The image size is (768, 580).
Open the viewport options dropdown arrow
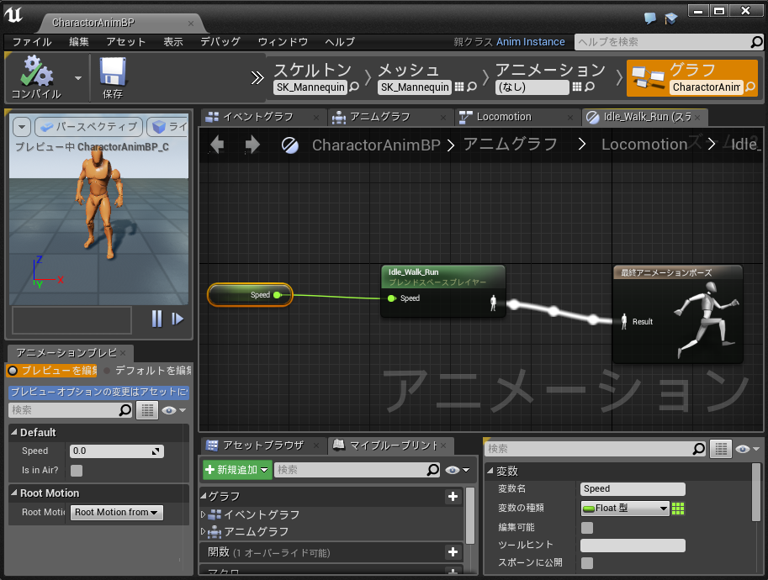point(22,127)
